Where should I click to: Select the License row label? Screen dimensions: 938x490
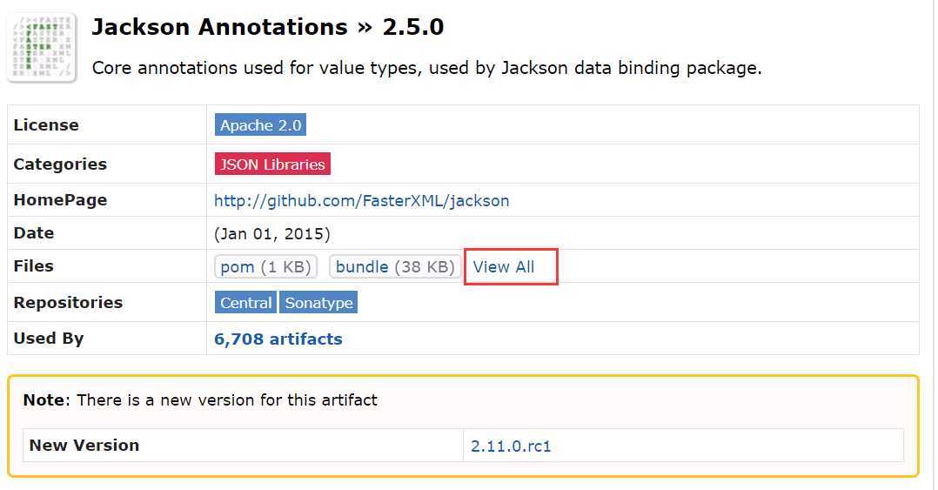[x=46, y=125]
